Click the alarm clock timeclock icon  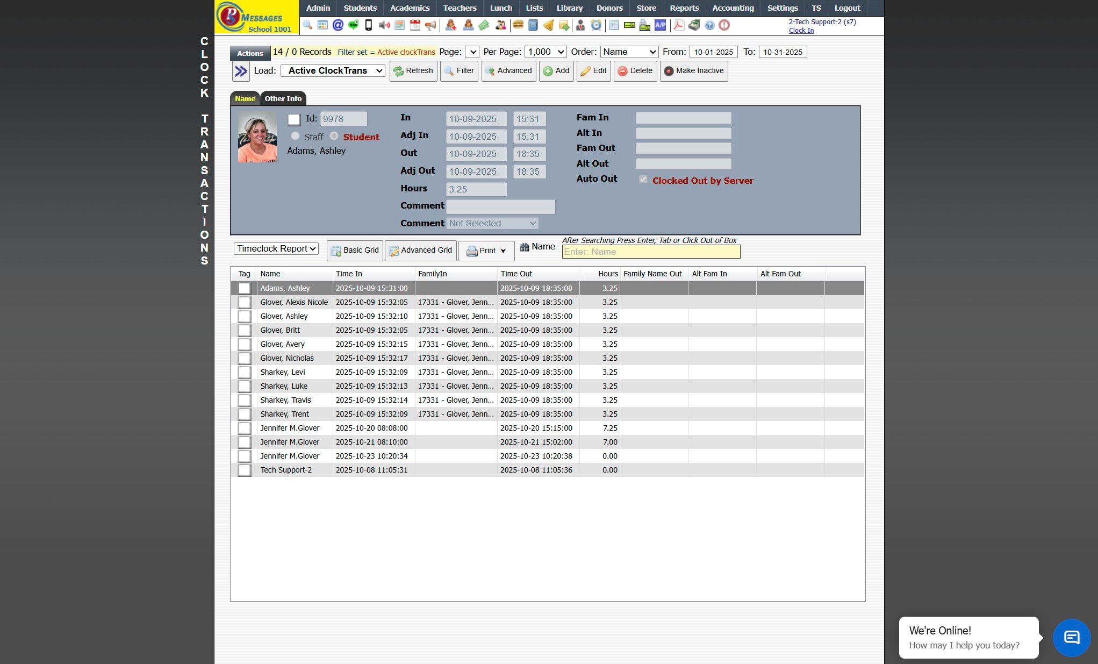pos(596,25)
